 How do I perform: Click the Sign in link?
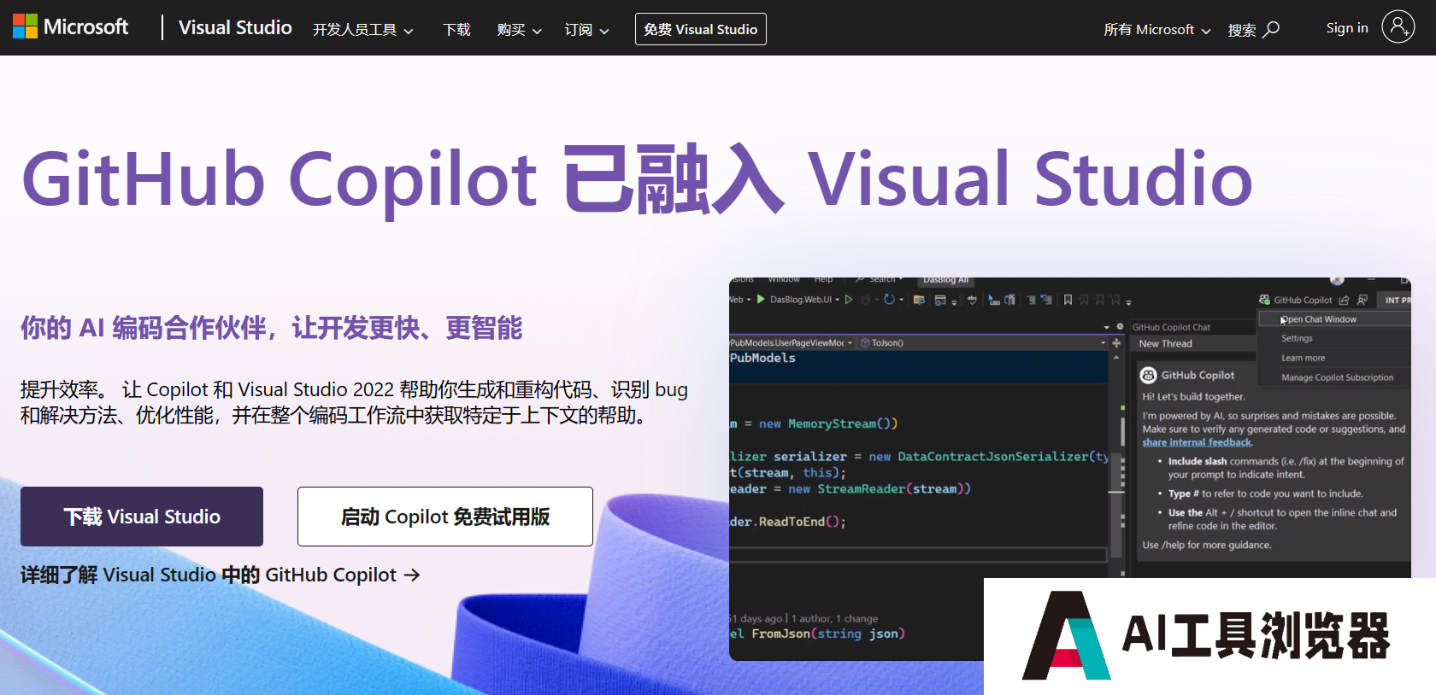(x=1347, y=27)
